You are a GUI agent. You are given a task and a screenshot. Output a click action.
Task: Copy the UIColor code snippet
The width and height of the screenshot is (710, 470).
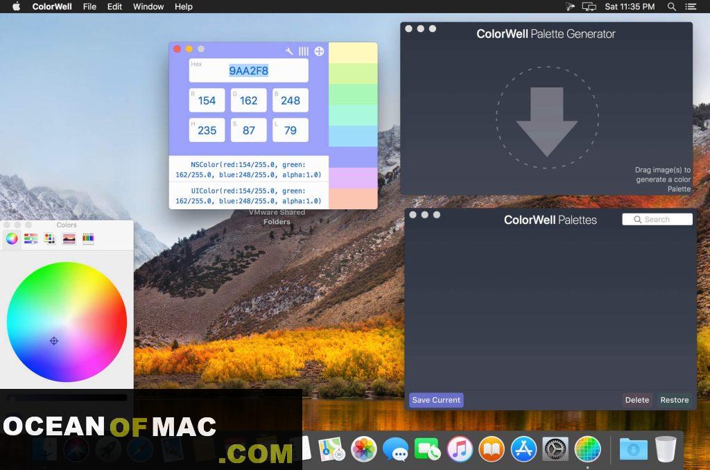(x=249, y=195)
